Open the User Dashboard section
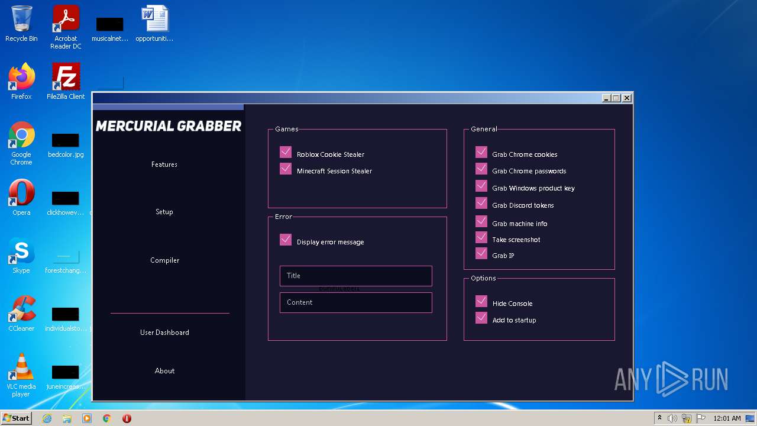 coord(164,333)
